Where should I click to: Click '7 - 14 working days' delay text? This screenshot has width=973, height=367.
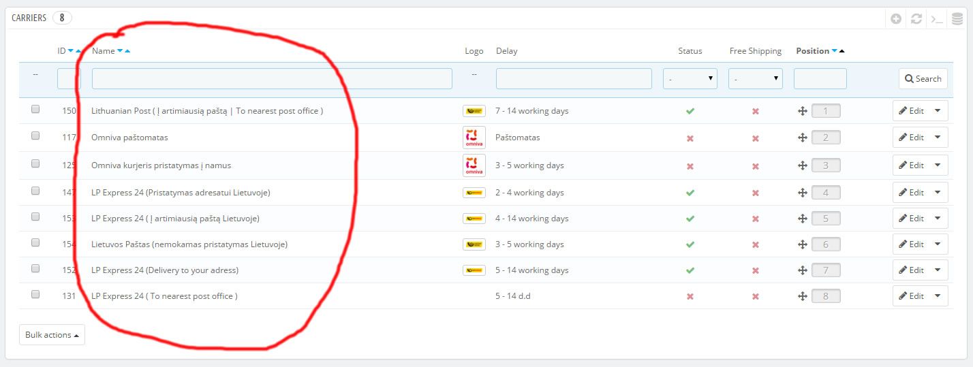click(532, 111)
